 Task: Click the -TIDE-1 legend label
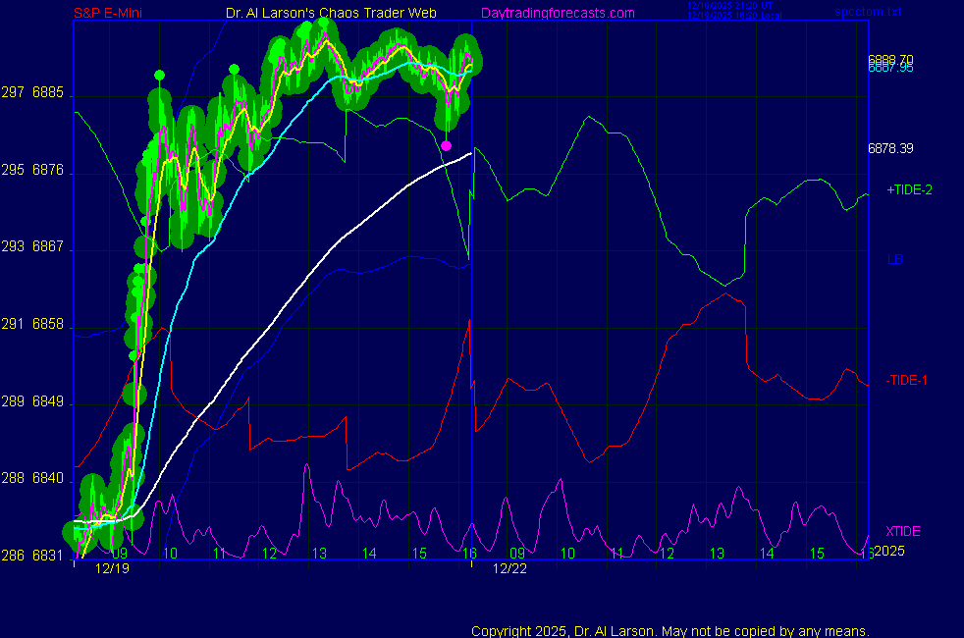[906, 380]
